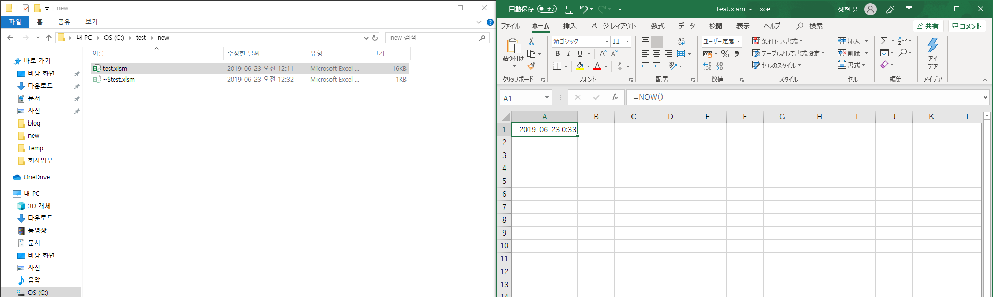
Task: Click the Sort and Filter icon
Action: coord(902,41)
